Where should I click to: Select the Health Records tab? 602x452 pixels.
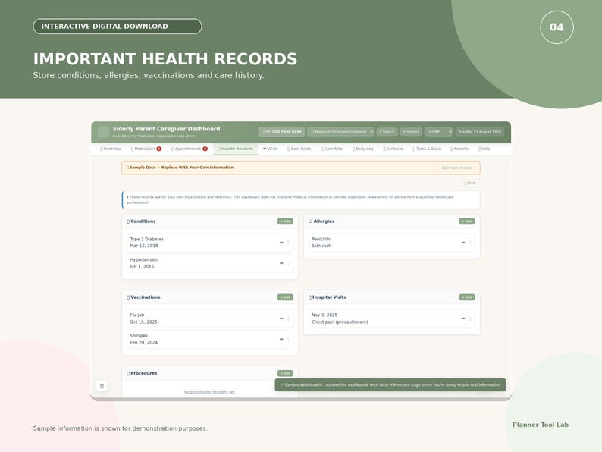[235, 149]
